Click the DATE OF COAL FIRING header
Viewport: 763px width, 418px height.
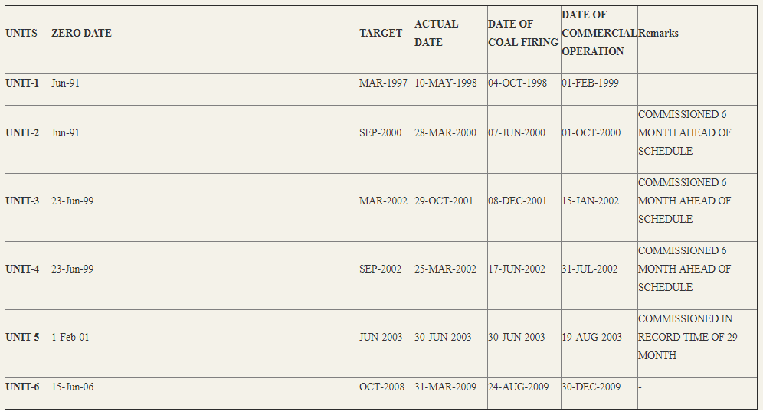coord(523,33)
